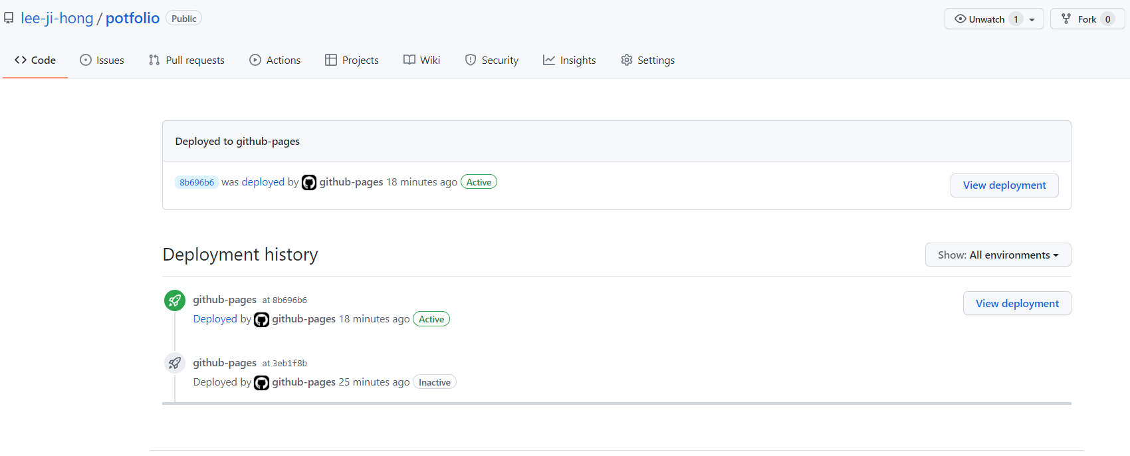This screenshot has height=456, width=1130.
Task: Click the Inactive status badge
Action: click(435, 382)
